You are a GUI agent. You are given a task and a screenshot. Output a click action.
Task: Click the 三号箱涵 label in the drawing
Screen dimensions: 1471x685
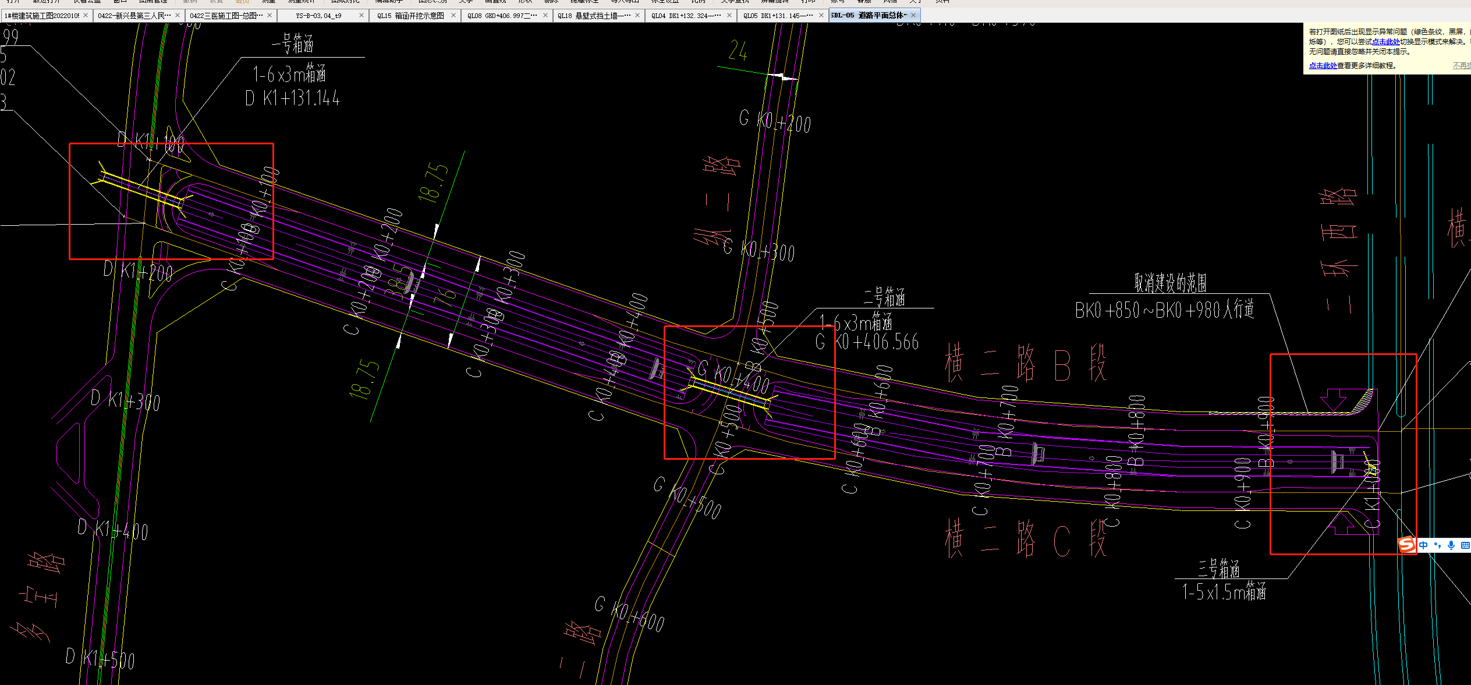[x=1218, y=569]
